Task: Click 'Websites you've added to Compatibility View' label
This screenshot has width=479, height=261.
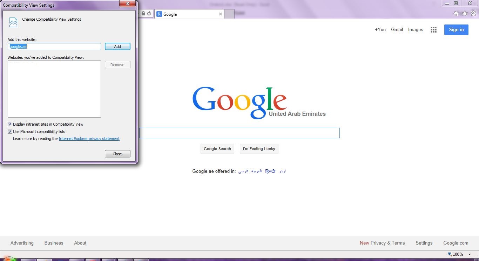Action: 46,57
